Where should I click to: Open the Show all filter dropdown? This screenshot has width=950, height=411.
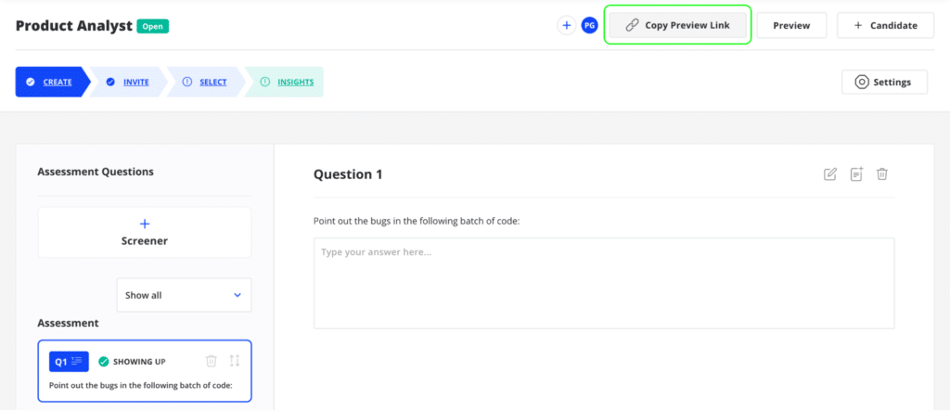(x=185, y=295)
